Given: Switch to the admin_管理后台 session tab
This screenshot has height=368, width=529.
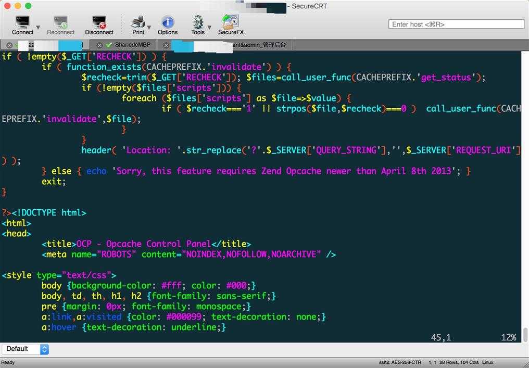Looking at the screenshot, I should (258, 45).
